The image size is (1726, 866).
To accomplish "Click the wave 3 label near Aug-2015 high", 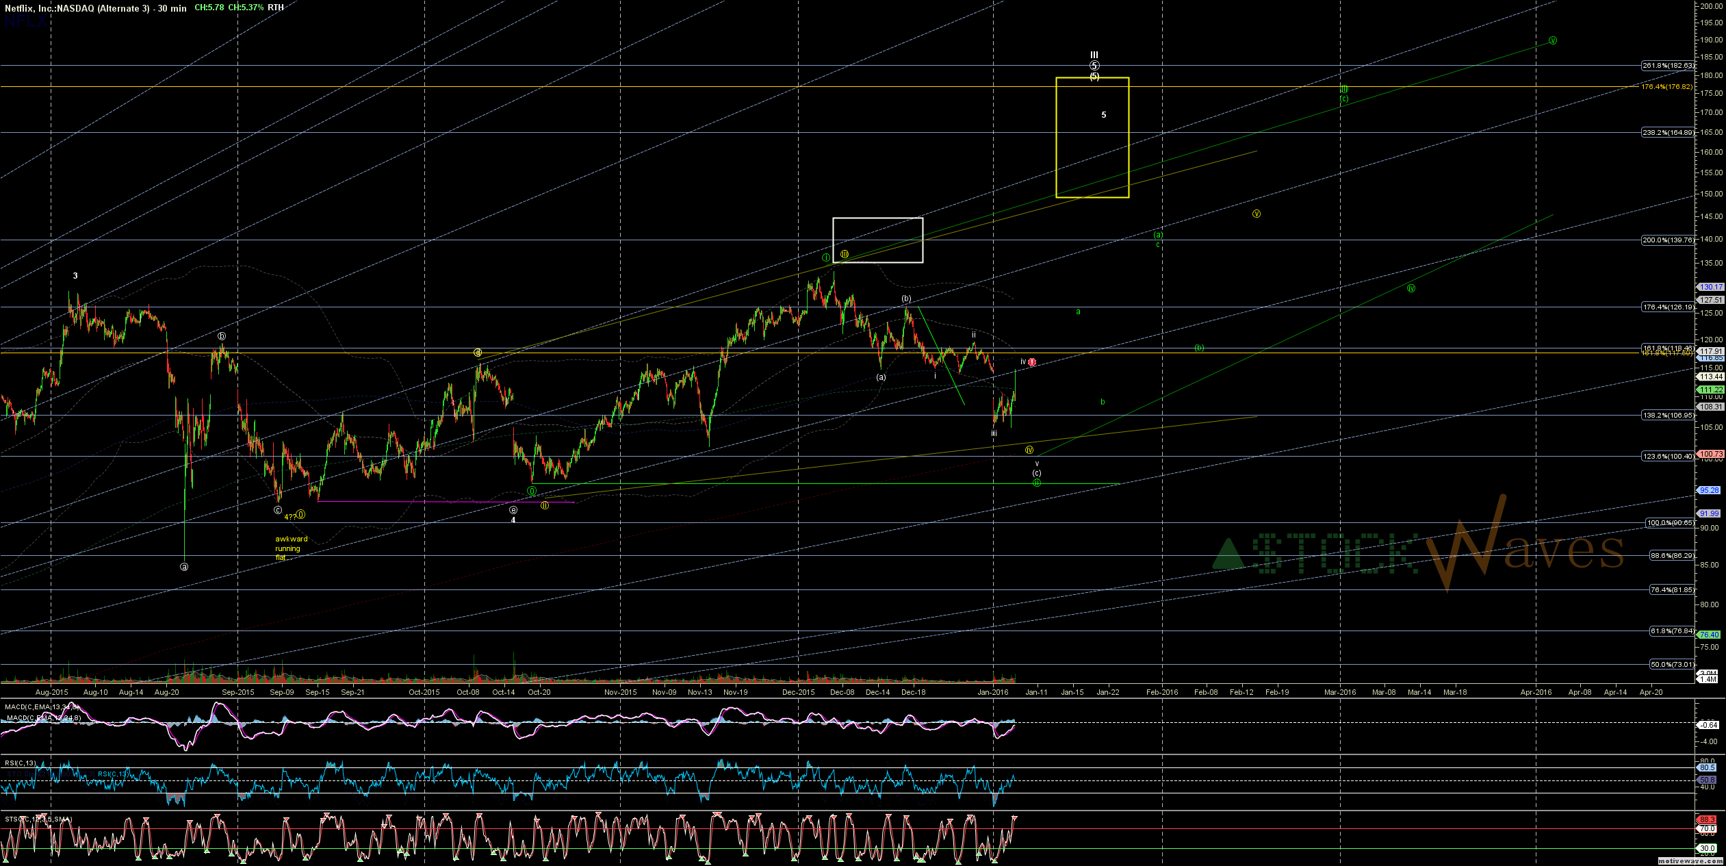I will click(75, 276).
